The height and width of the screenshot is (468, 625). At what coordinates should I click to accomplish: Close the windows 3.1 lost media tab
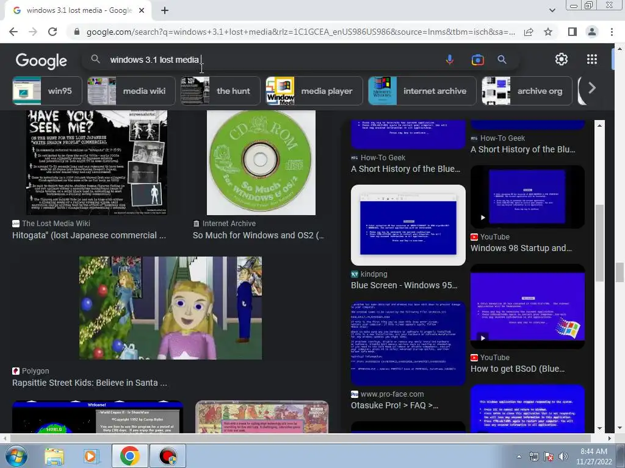coord(142,11)
